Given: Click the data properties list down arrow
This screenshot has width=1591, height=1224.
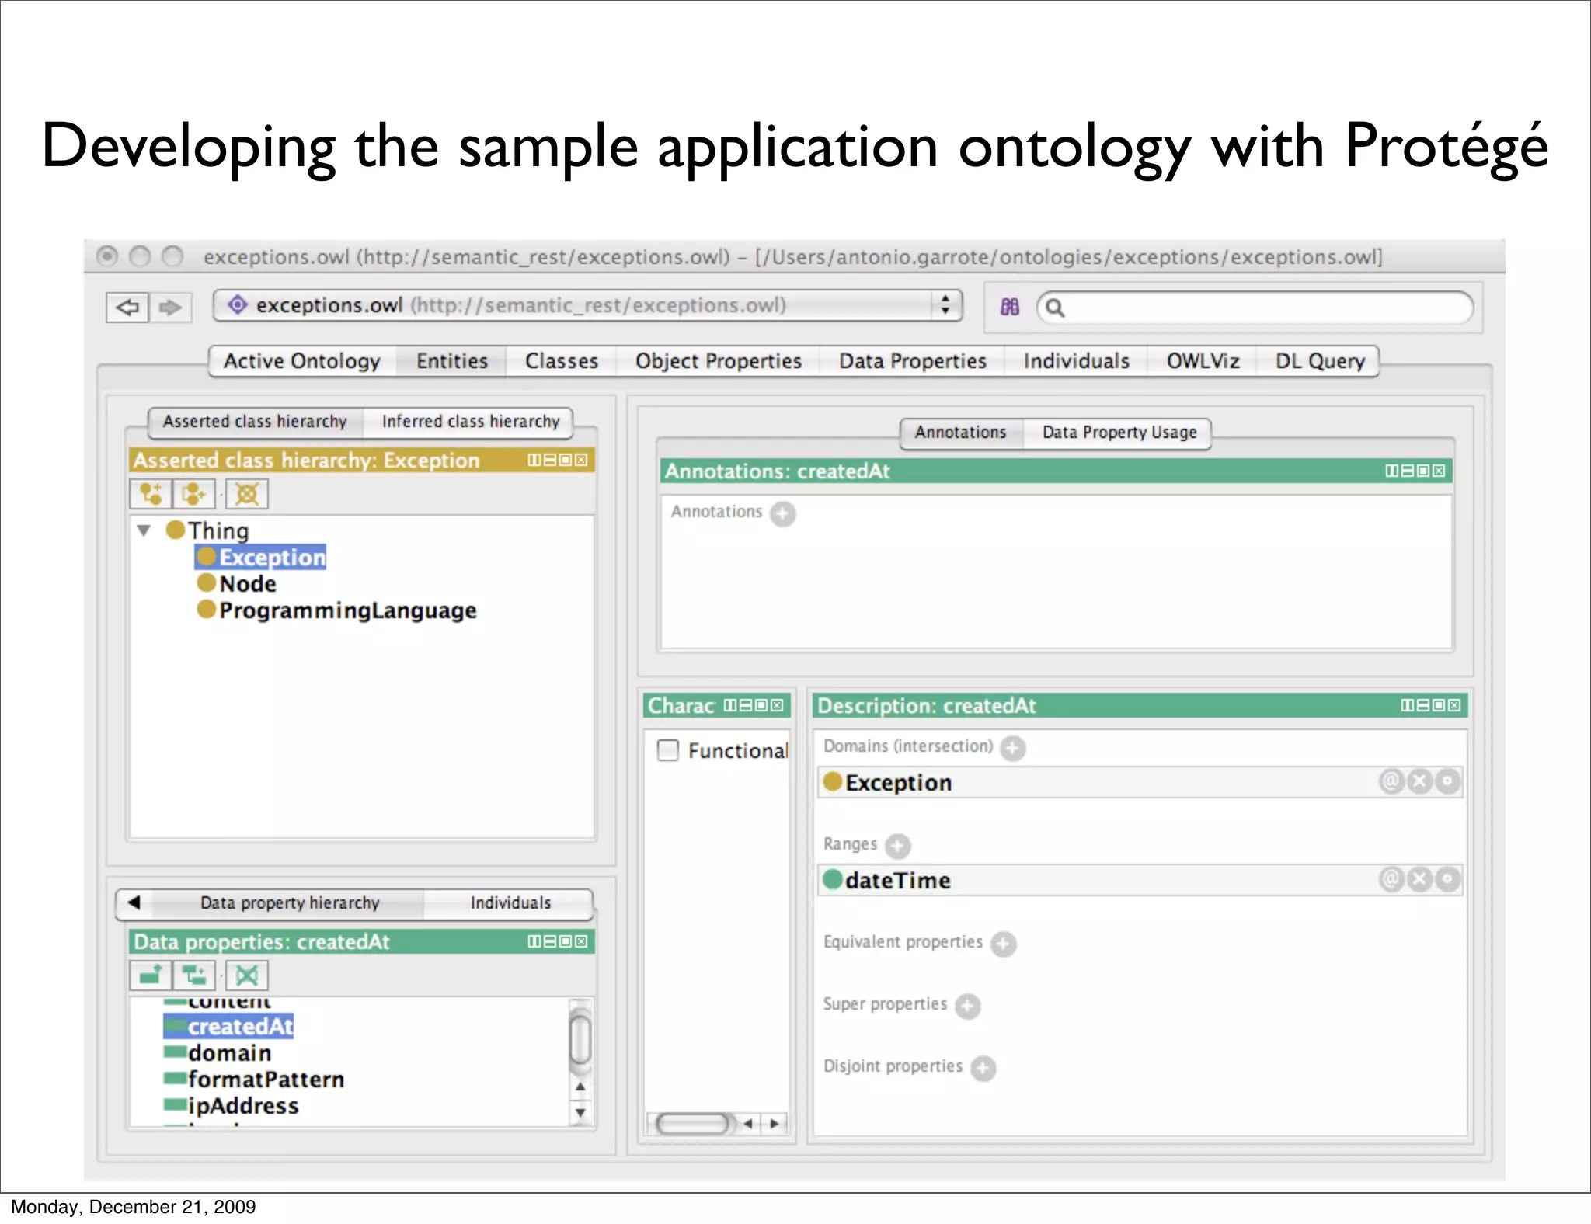Looking at the screenshot, I should (x=580, y=1112).
